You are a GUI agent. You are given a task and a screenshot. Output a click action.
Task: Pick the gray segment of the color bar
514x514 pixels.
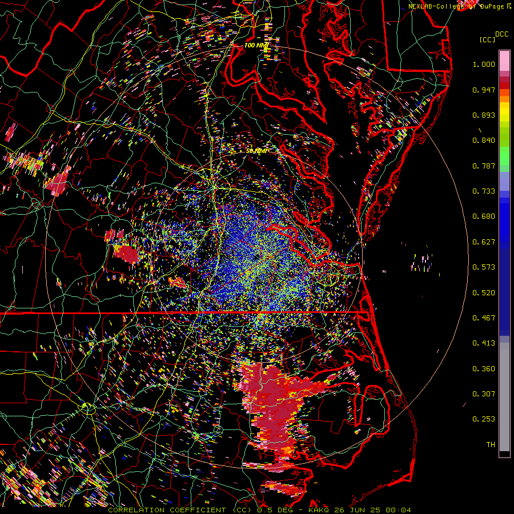point(504,397)
